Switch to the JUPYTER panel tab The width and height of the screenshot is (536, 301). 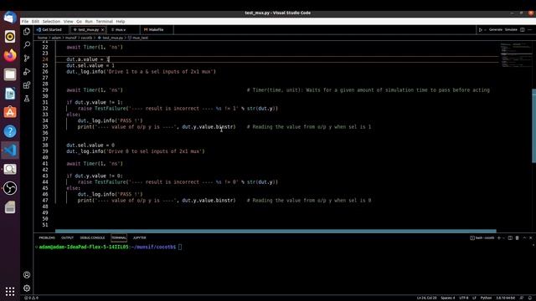tap(140, 237)
